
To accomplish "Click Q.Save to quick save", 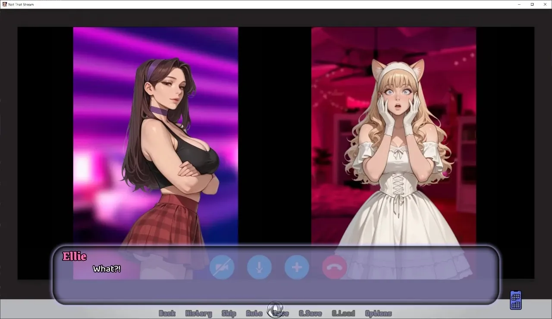I will (x=310, y=313).
